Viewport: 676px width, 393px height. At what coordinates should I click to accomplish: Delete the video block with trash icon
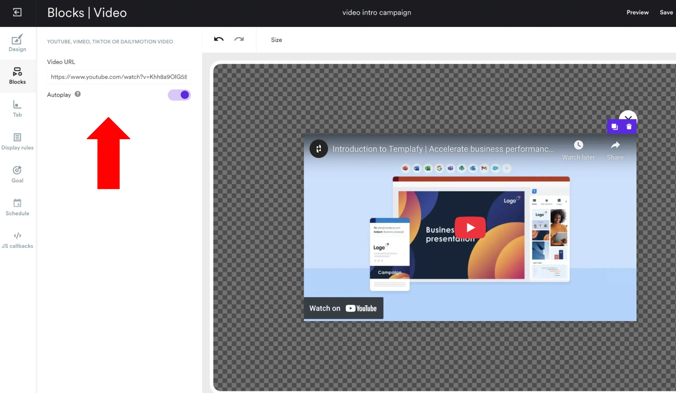[x=629, y=126]
